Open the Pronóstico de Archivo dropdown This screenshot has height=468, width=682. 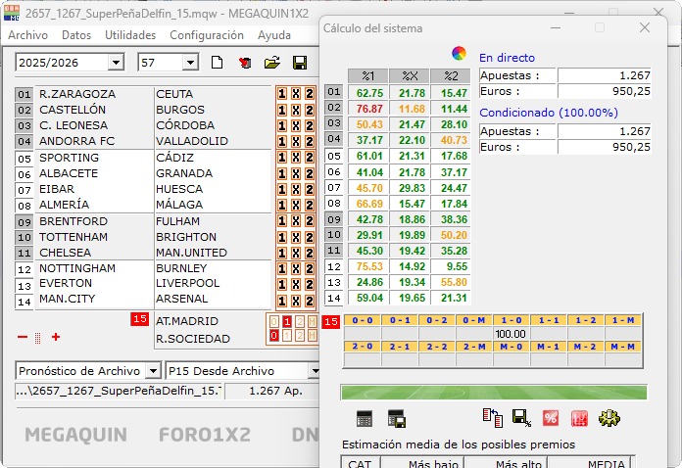click(x=152, y=371)
